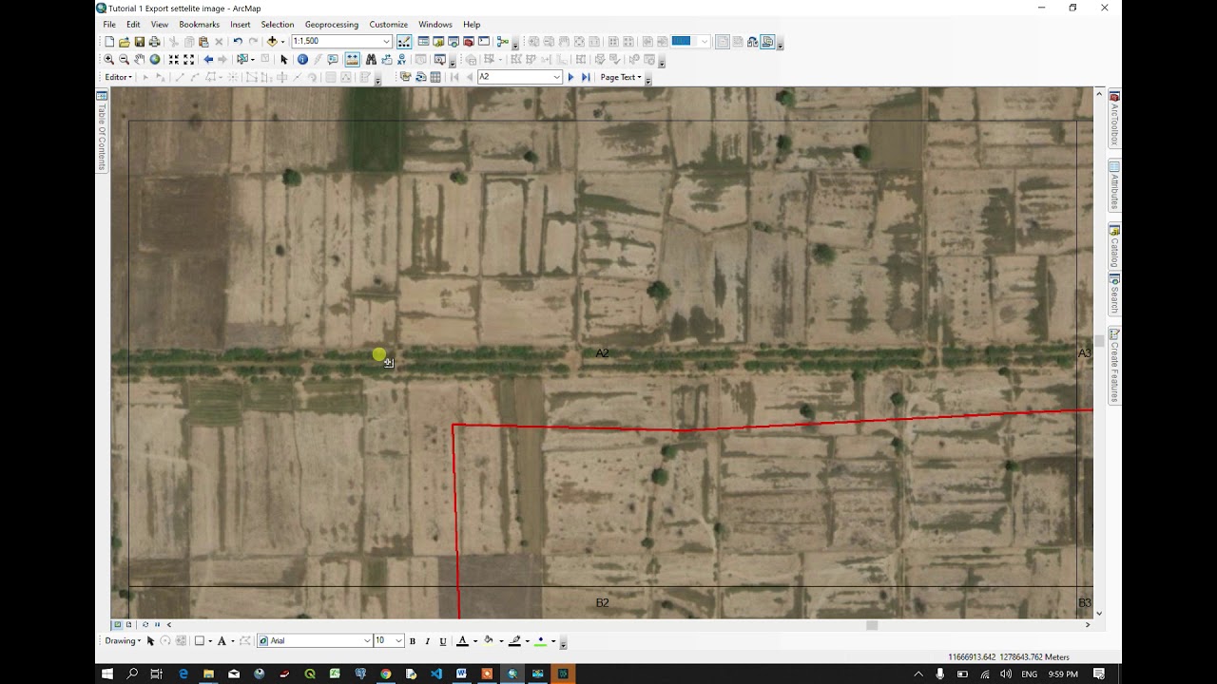
Task: Open the Find binoculars tool
Action: (371, 59)
